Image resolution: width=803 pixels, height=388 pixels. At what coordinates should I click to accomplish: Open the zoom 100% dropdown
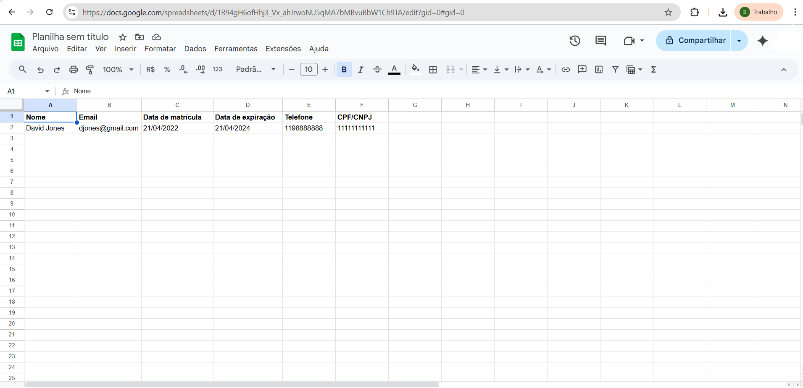click(118, 70)
